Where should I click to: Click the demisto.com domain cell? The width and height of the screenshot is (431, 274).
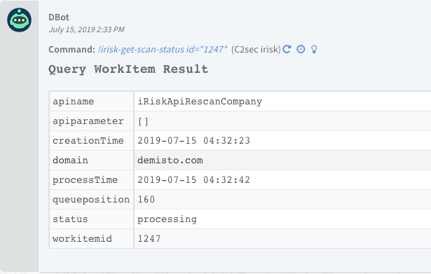(282, 160)
